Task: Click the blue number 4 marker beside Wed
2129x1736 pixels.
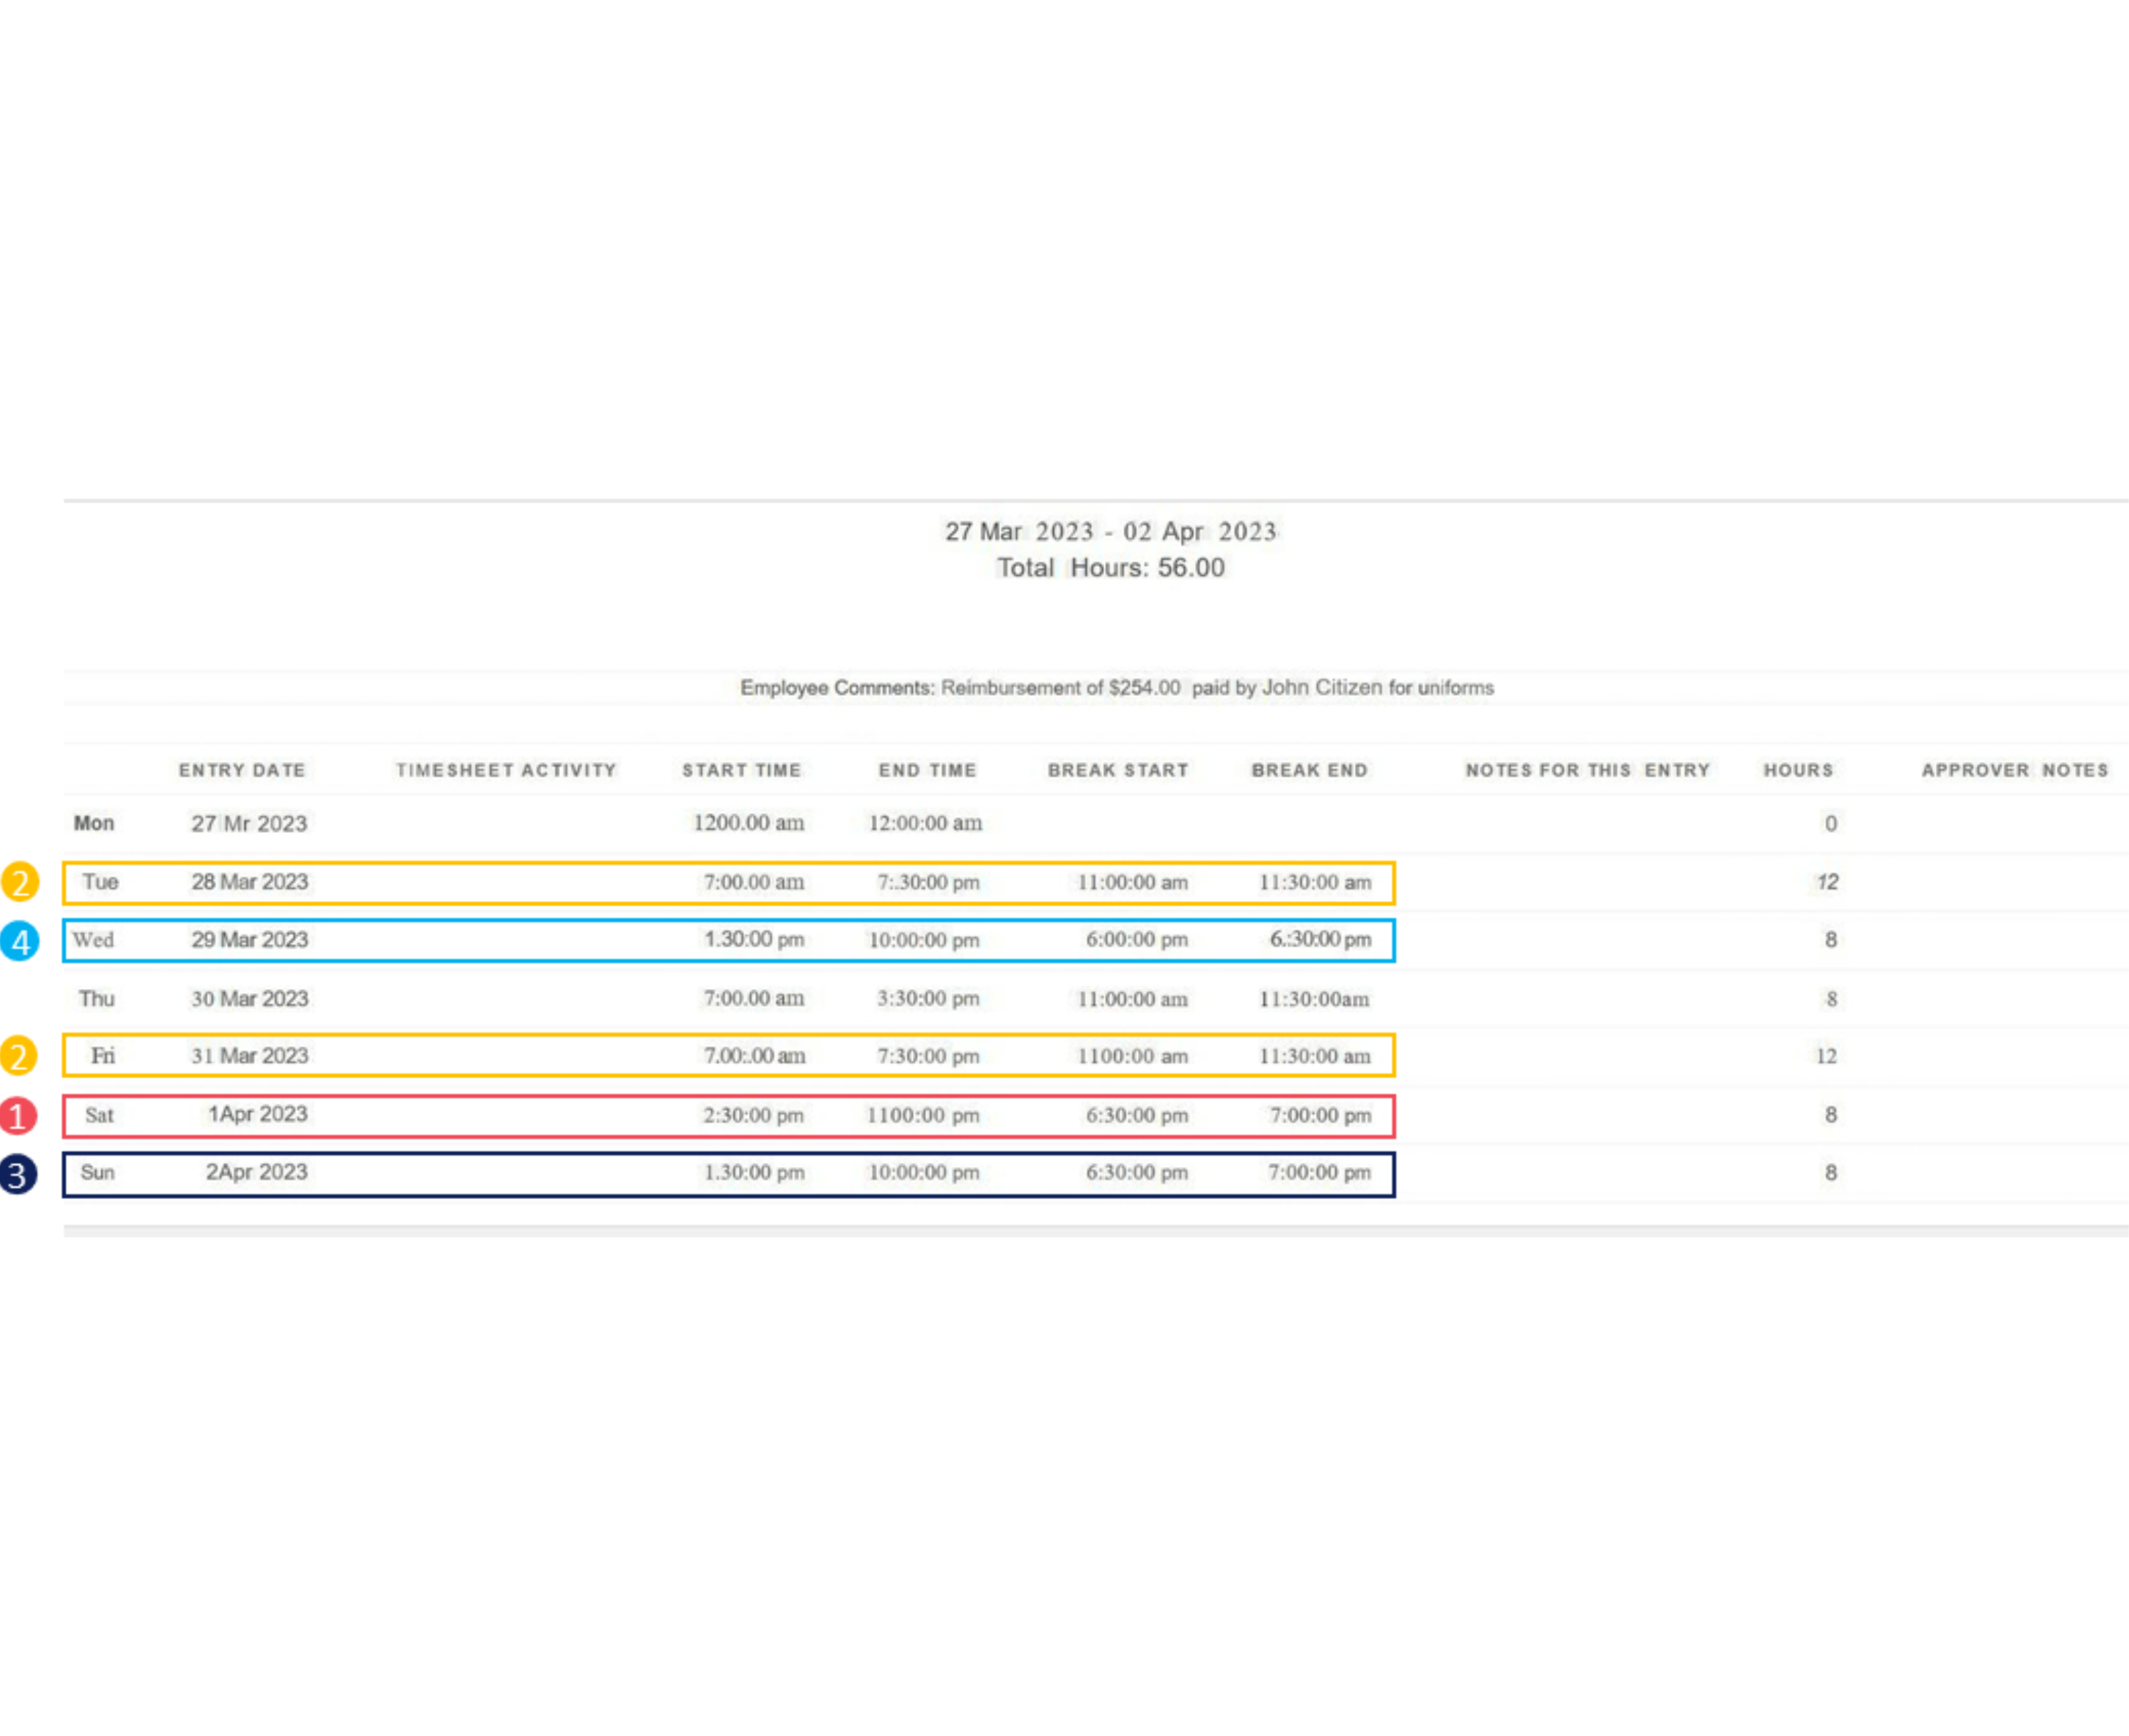Action: (20, 941)
